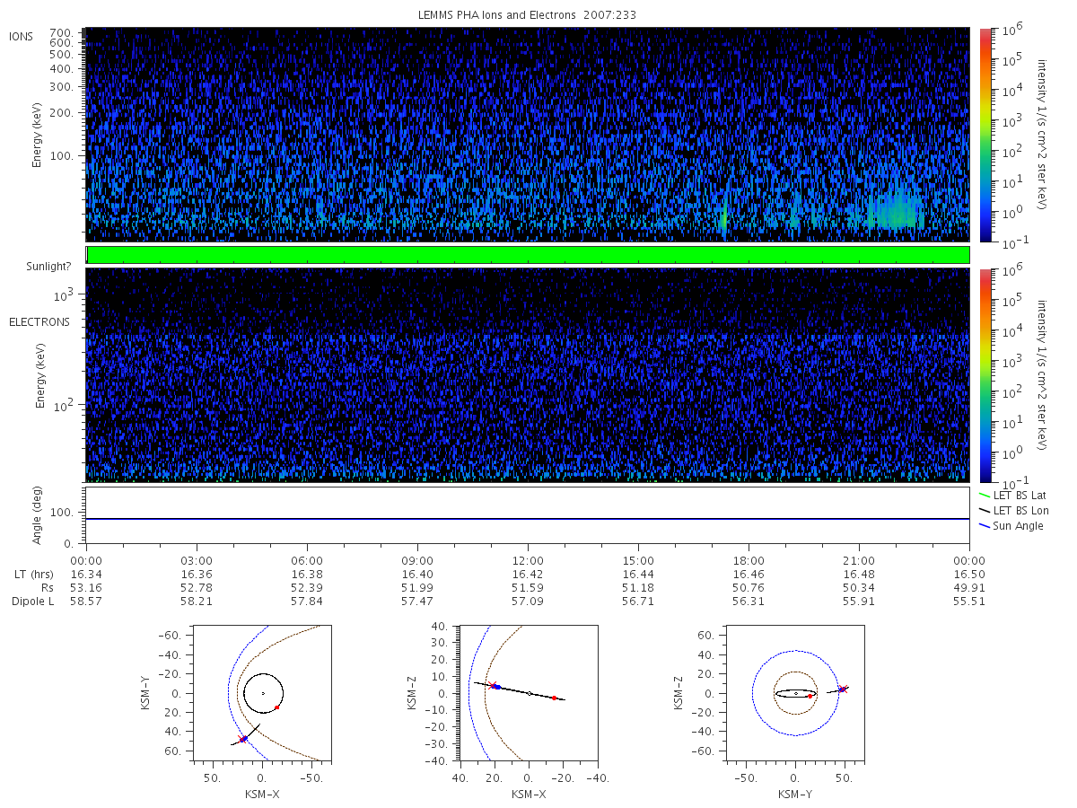Click the IONS panel label
Viewport: 1077px width, 808px height.
22,36
